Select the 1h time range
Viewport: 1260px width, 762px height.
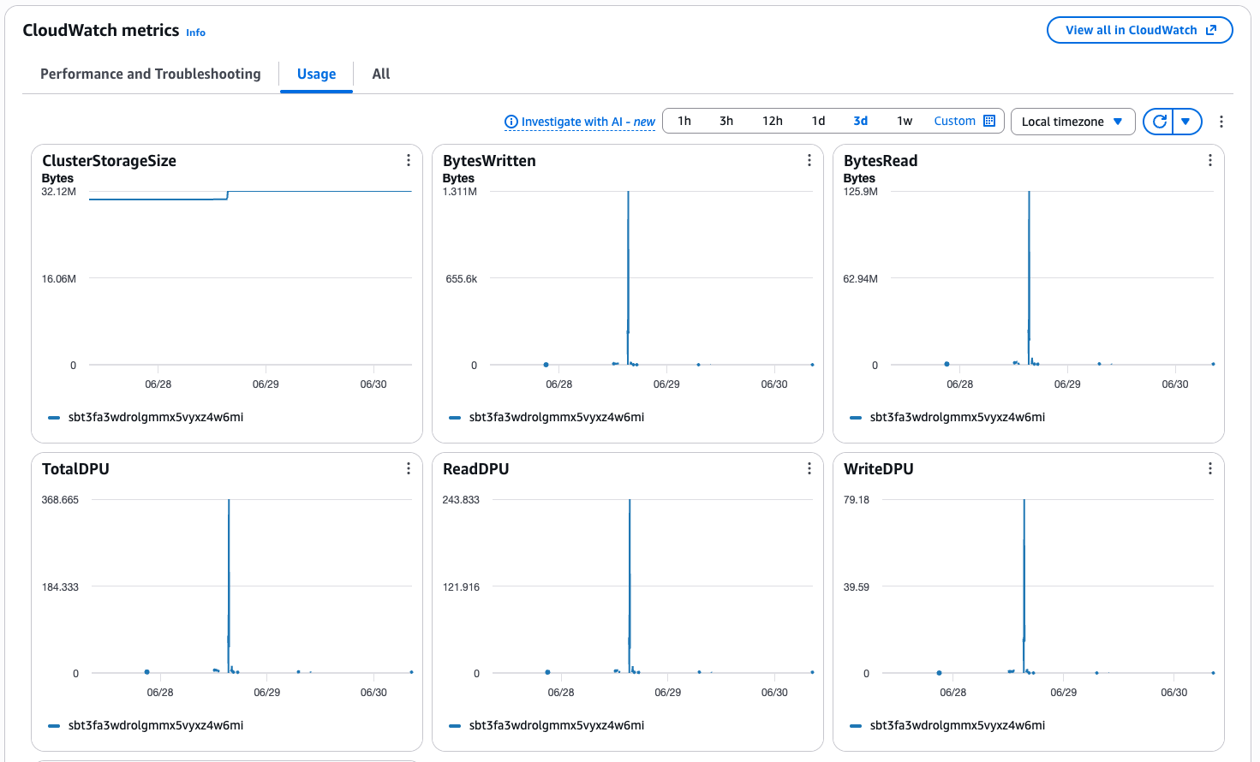pyautogui.click(x=684, y=121)
